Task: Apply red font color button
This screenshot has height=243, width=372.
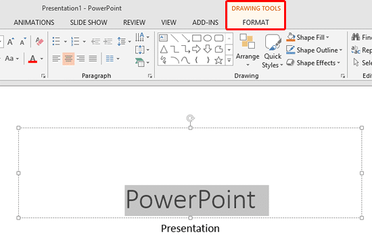Action: pos(32,59)
